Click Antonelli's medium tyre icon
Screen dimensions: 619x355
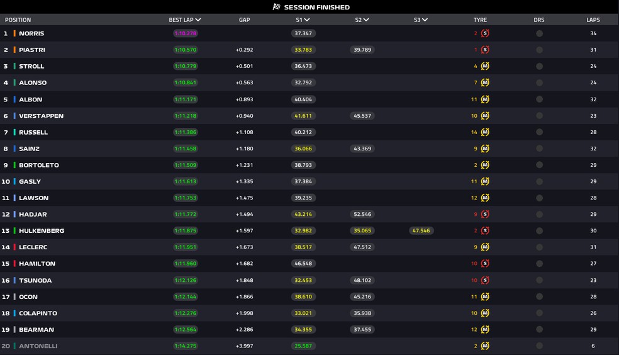[x=485, y=346]
